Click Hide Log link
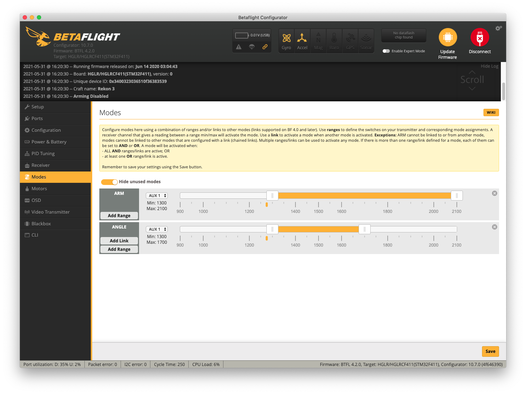 click(x=489, y=66)
